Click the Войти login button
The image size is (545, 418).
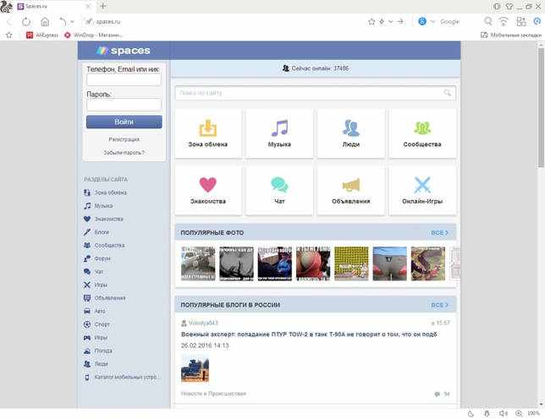[124, 122]
